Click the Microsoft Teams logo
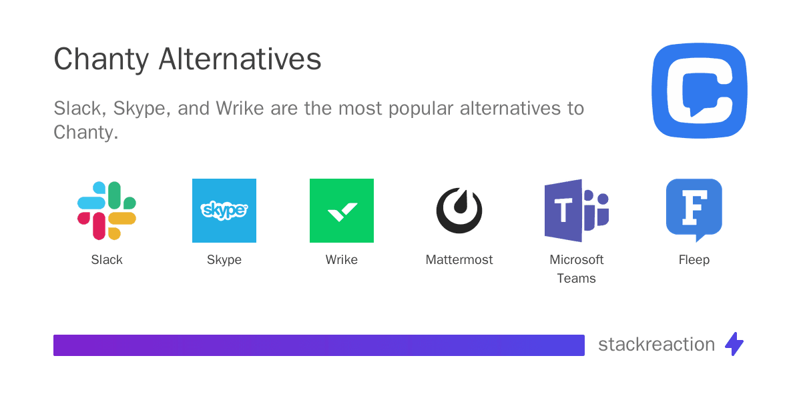Viewport: 801px width, 400px height. pyautogui.click(x=577, y=211)
